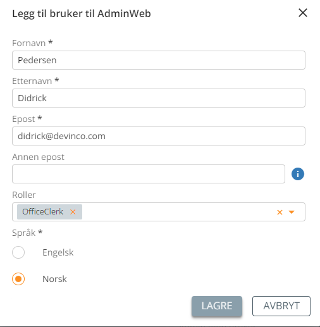Select the Norsk radio button
Viewport: 320px width, 327px height.
tap(18, 279)
